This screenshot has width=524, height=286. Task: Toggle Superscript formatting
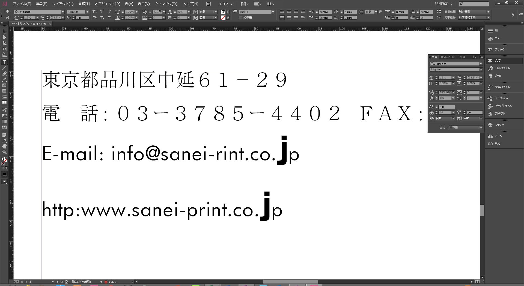(x=102, y=12)
